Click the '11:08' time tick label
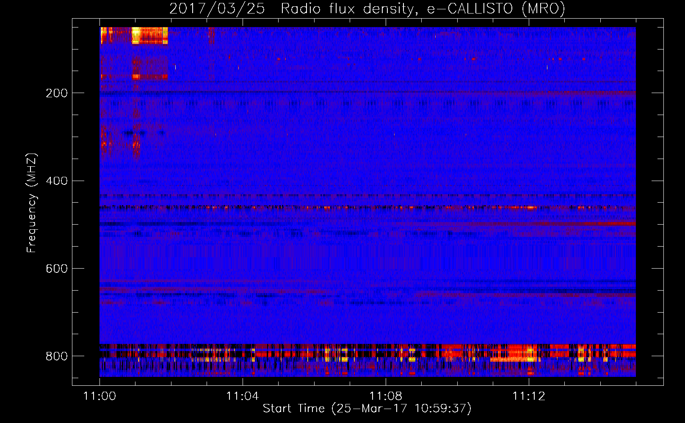This screenshot has width=685, height=423. (386, 396)
